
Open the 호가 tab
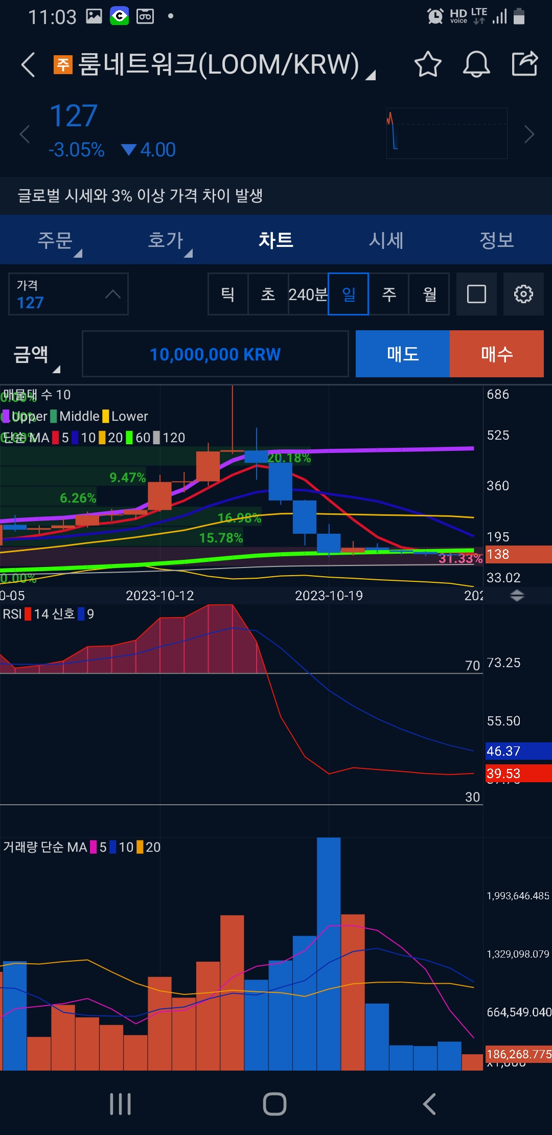point(166,240)
